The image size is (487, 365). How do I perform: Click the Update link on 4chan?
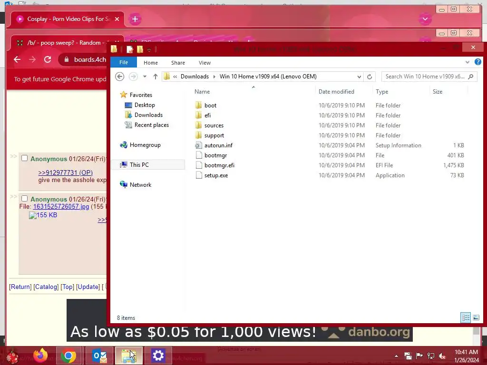[x=88, y=287]
